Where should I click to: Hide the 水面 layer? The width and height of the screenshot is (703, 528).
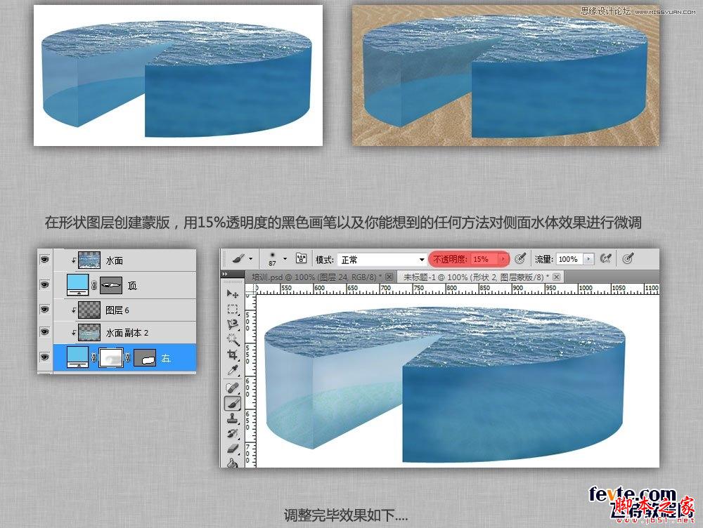[x=44, y=258]
